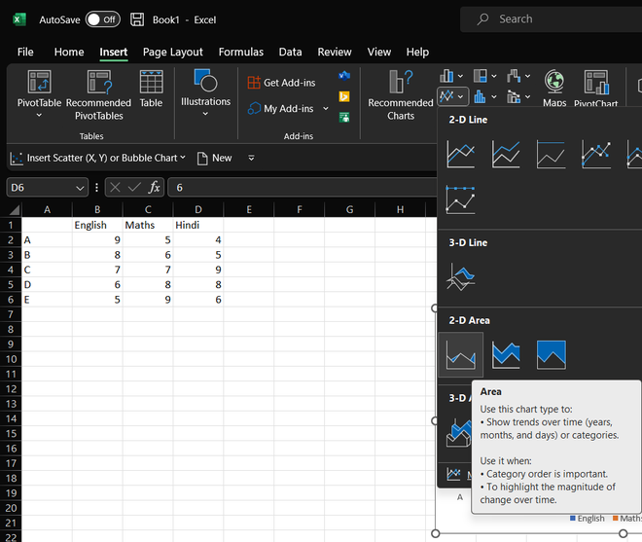Switch to the Page Layout tab
The width and height of the screenshot is (642, 542).
click(x=172, y=52)
